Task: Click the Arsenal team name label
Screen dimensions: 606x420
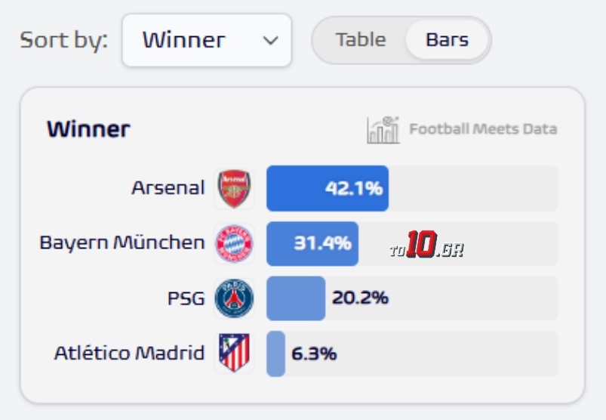Action: (x=168, y=188)
